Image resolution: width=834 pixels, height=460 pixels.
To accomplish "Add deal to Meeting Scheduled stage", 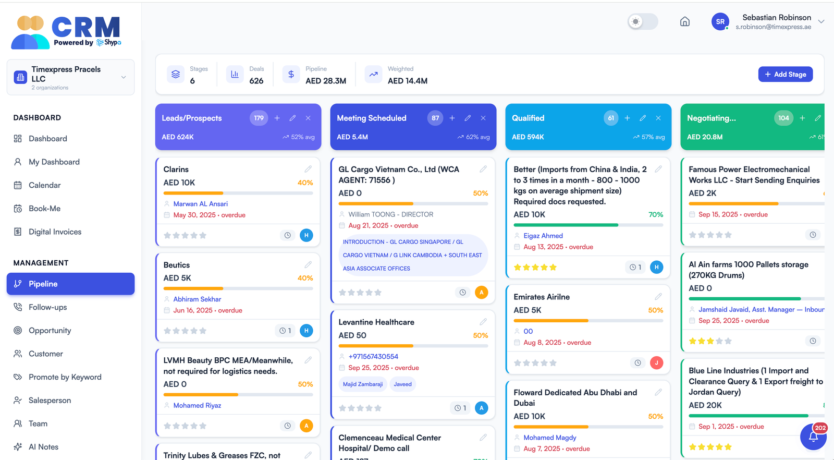I will [x=452, y=118].
